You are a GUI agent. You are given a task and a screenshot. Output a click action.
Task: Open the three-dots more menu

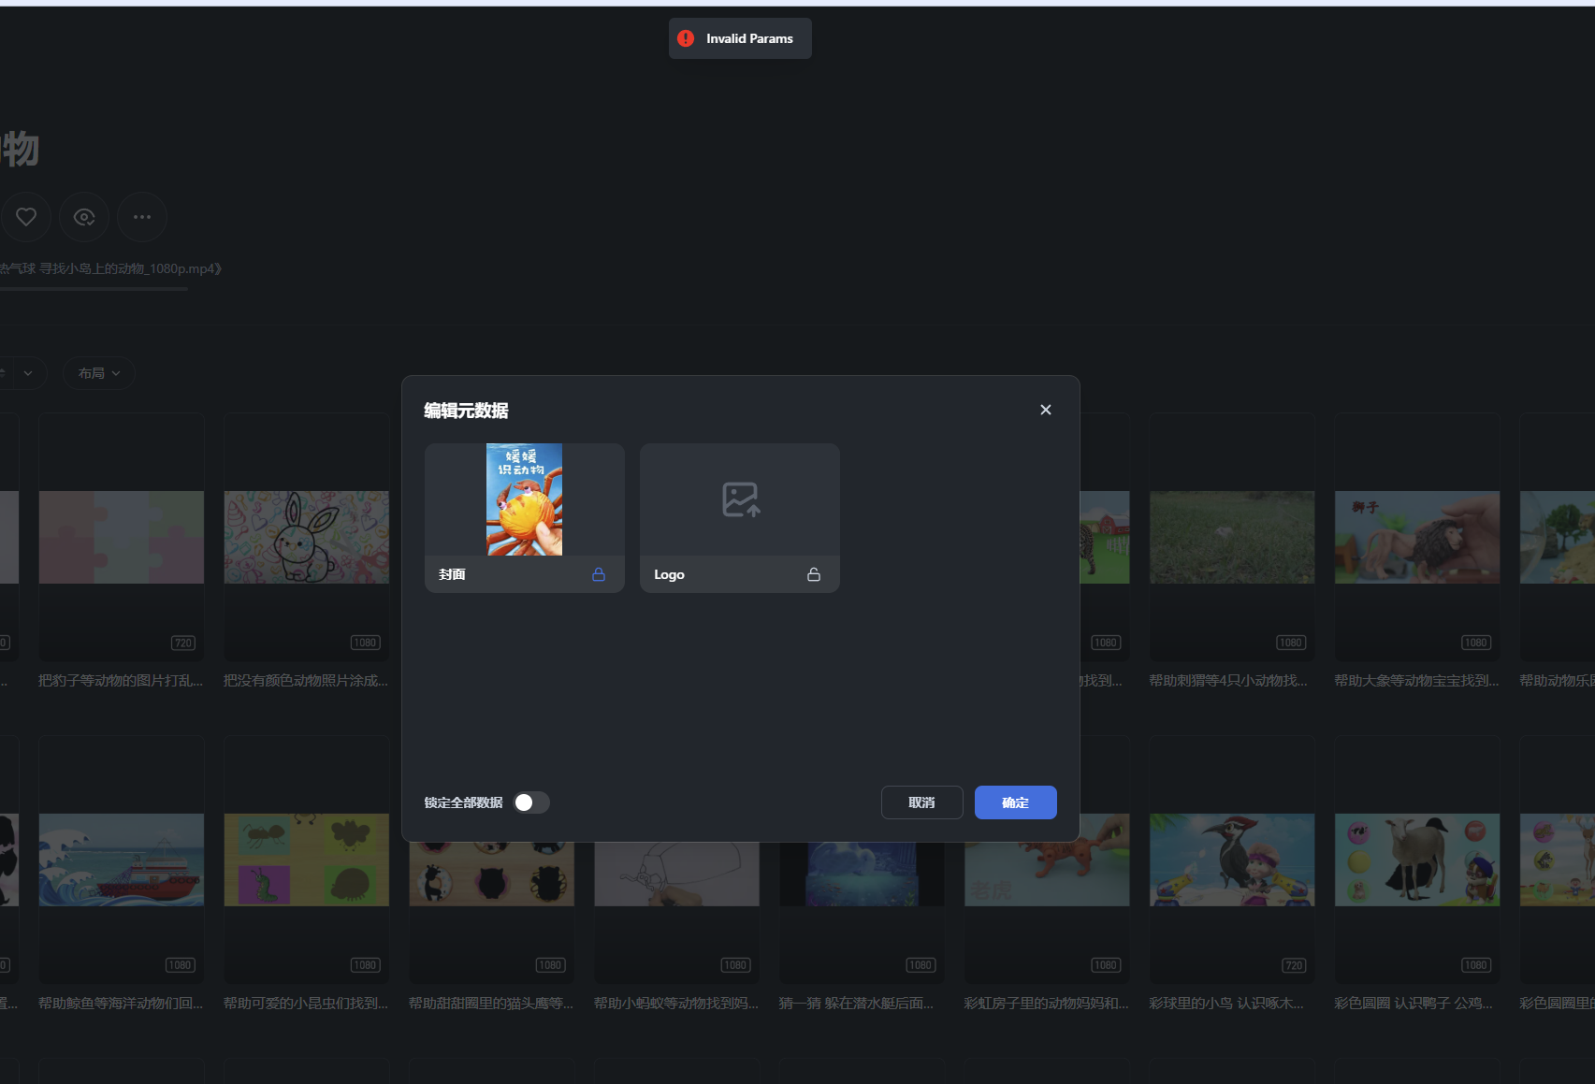(142, 217)
